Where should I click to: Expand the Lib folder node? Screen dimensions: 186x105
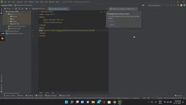coord(8,19)
